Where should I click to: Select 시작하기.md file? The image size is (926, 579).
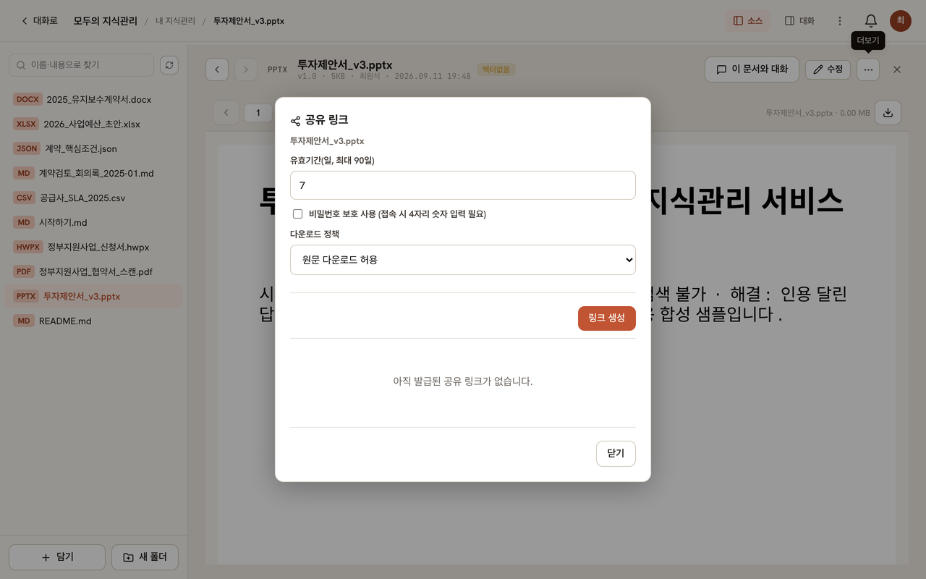point(93,223)
